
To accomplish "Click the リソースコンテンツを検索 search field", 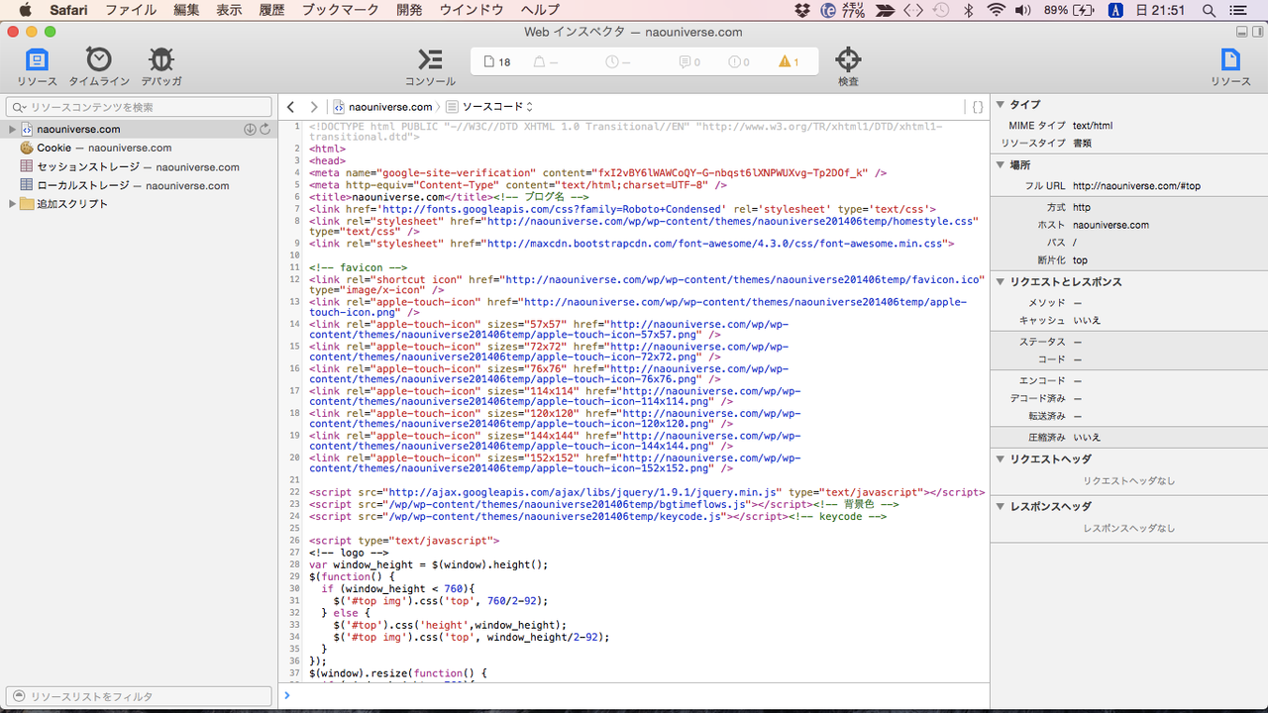I will (139, 106).
